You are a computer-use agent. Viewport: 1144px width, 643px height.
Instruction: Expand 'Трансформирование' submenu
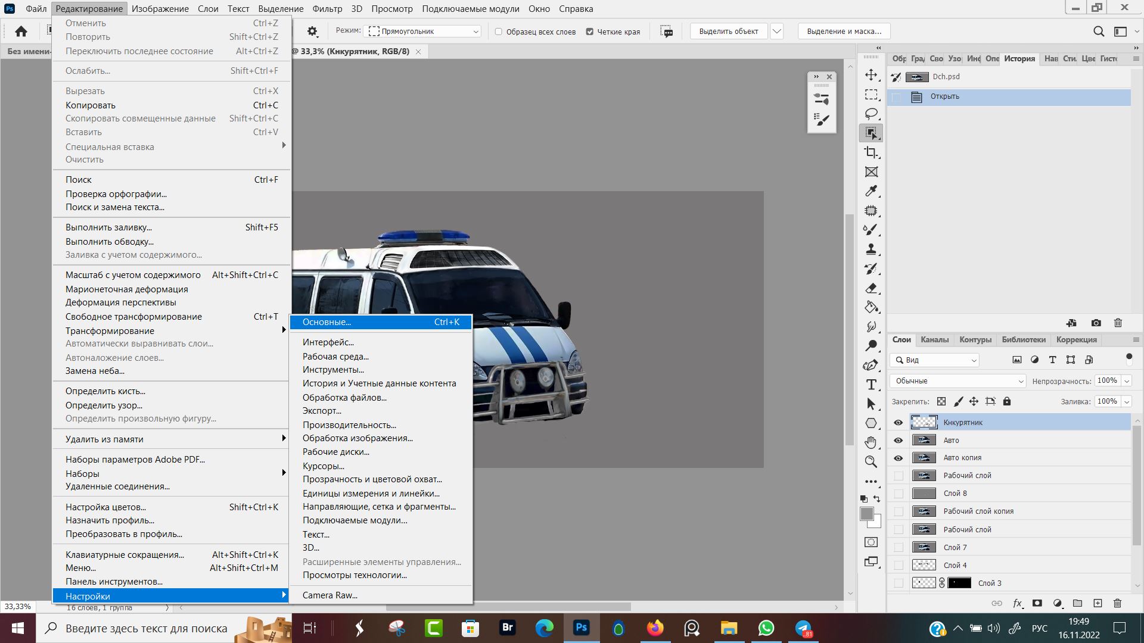pos(170,331)
